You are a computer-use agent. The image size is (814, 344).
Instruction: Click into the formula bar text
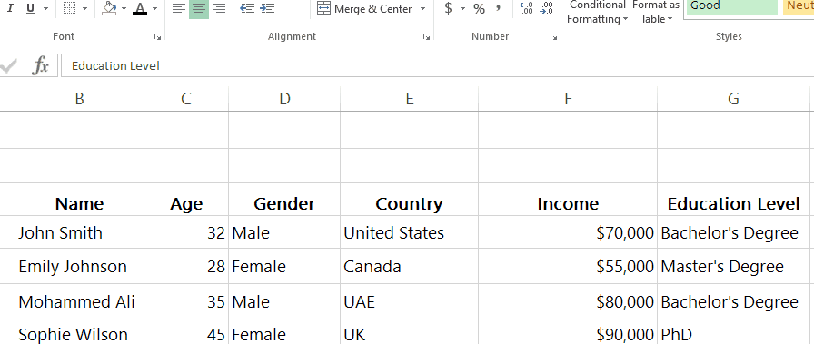tap(437, 66)
